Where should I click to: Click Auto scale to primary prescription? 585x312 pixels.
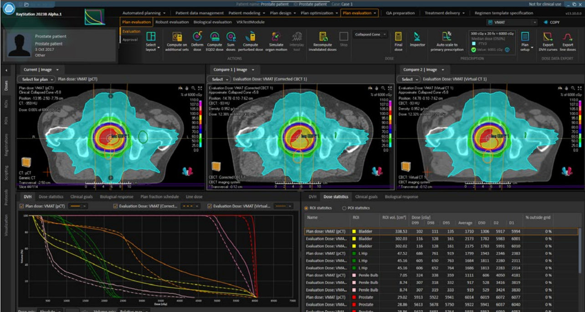click(x=446, y=37)
